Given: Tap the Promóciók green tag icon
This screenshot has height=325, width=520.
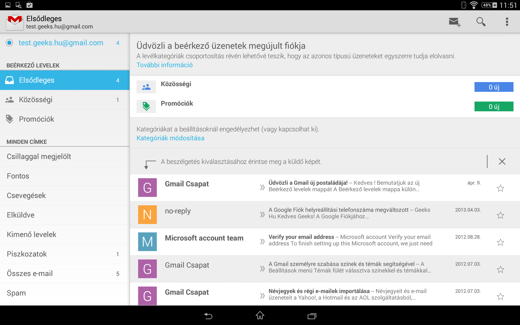Looking at the screenshot, I should tap(146, 106).
